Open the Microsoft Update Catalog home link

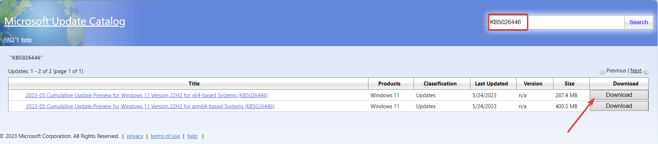[x=65, y=21]
